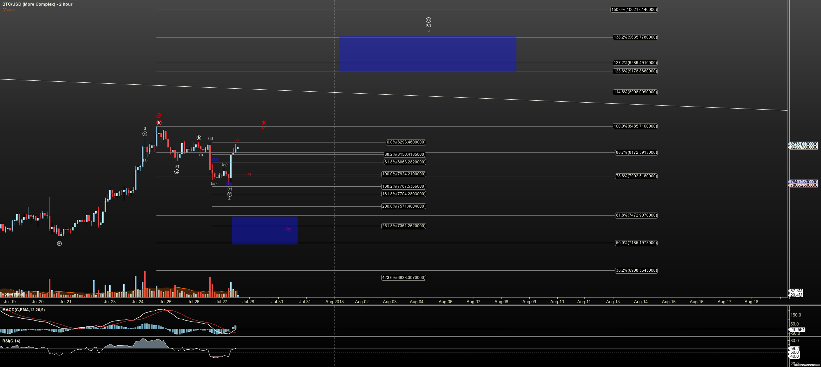Click the (iii) wave label

coord(214,183)
